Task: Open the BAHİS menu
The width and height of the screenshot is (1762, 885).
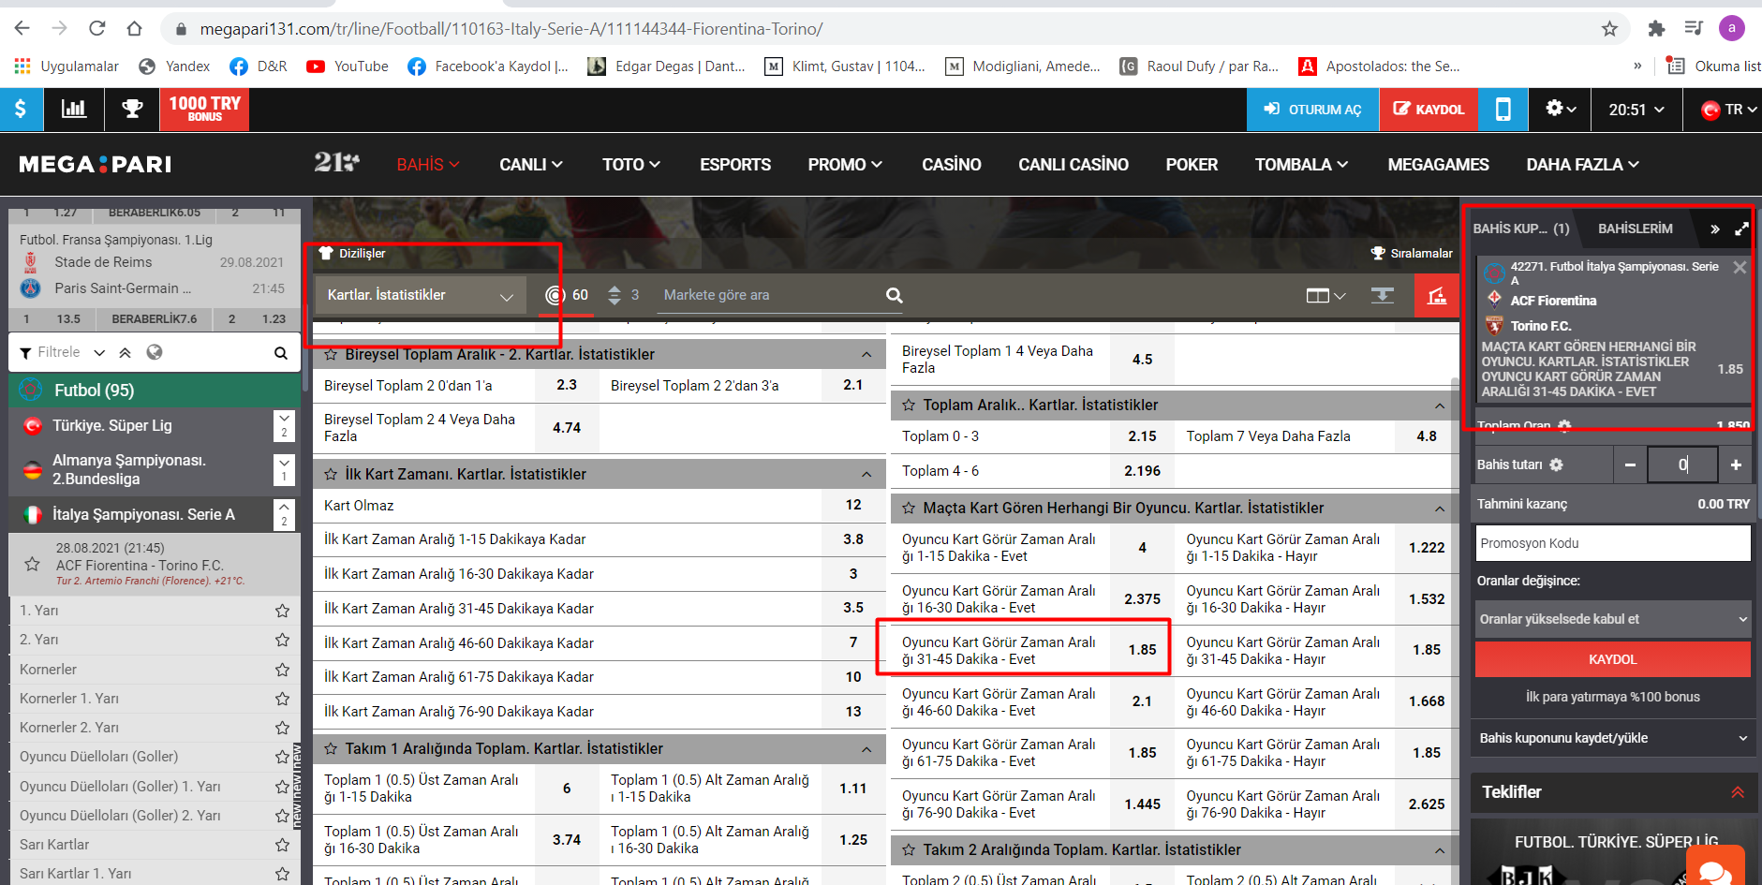Action: (427, 165)
